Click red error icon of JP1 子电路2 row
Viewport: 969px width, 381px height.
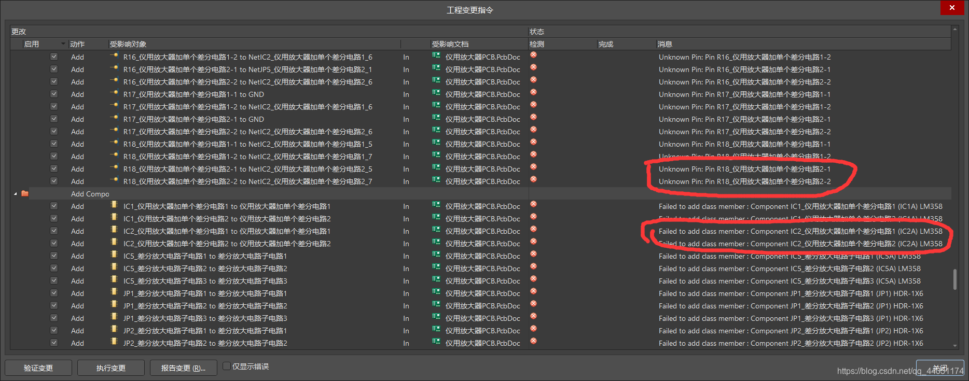(533, 304)
